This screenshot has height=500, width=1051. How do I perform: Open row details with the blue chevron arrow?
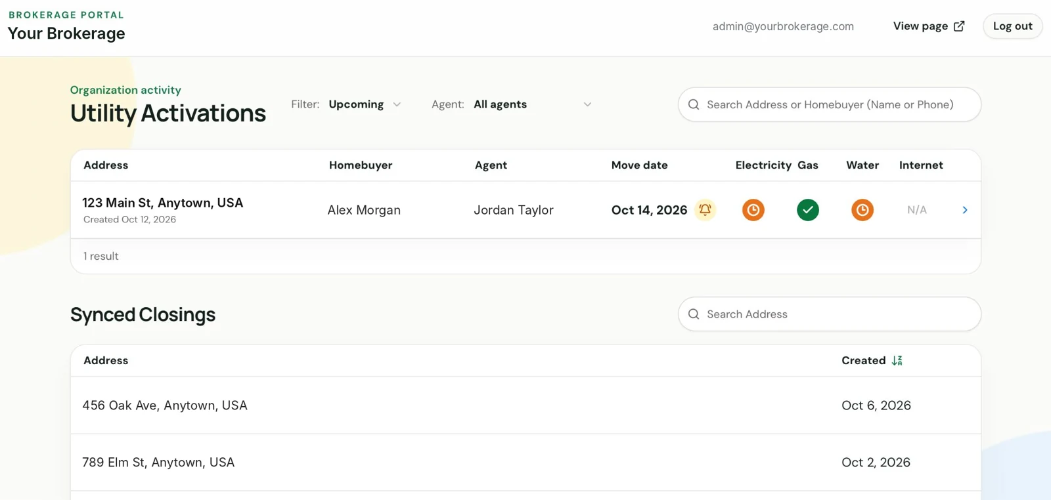965,210
